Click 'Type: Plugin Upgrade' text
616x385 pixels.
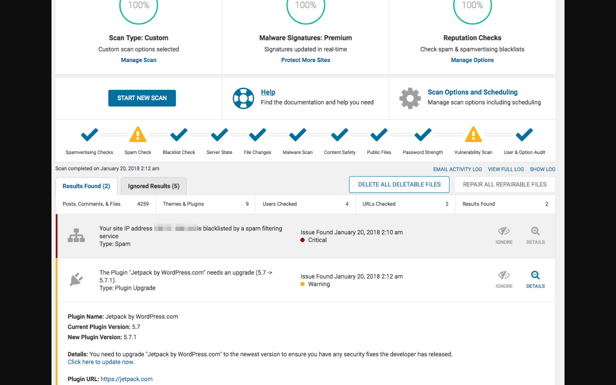[x=127, y=288]
